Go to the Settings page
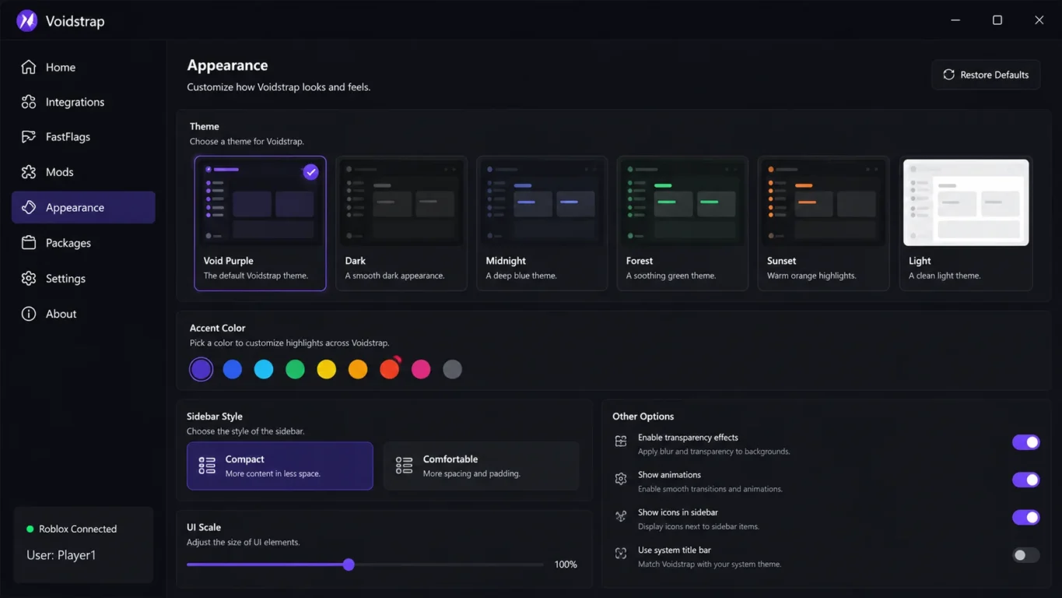1062x598 pixels. pos(83,278)
